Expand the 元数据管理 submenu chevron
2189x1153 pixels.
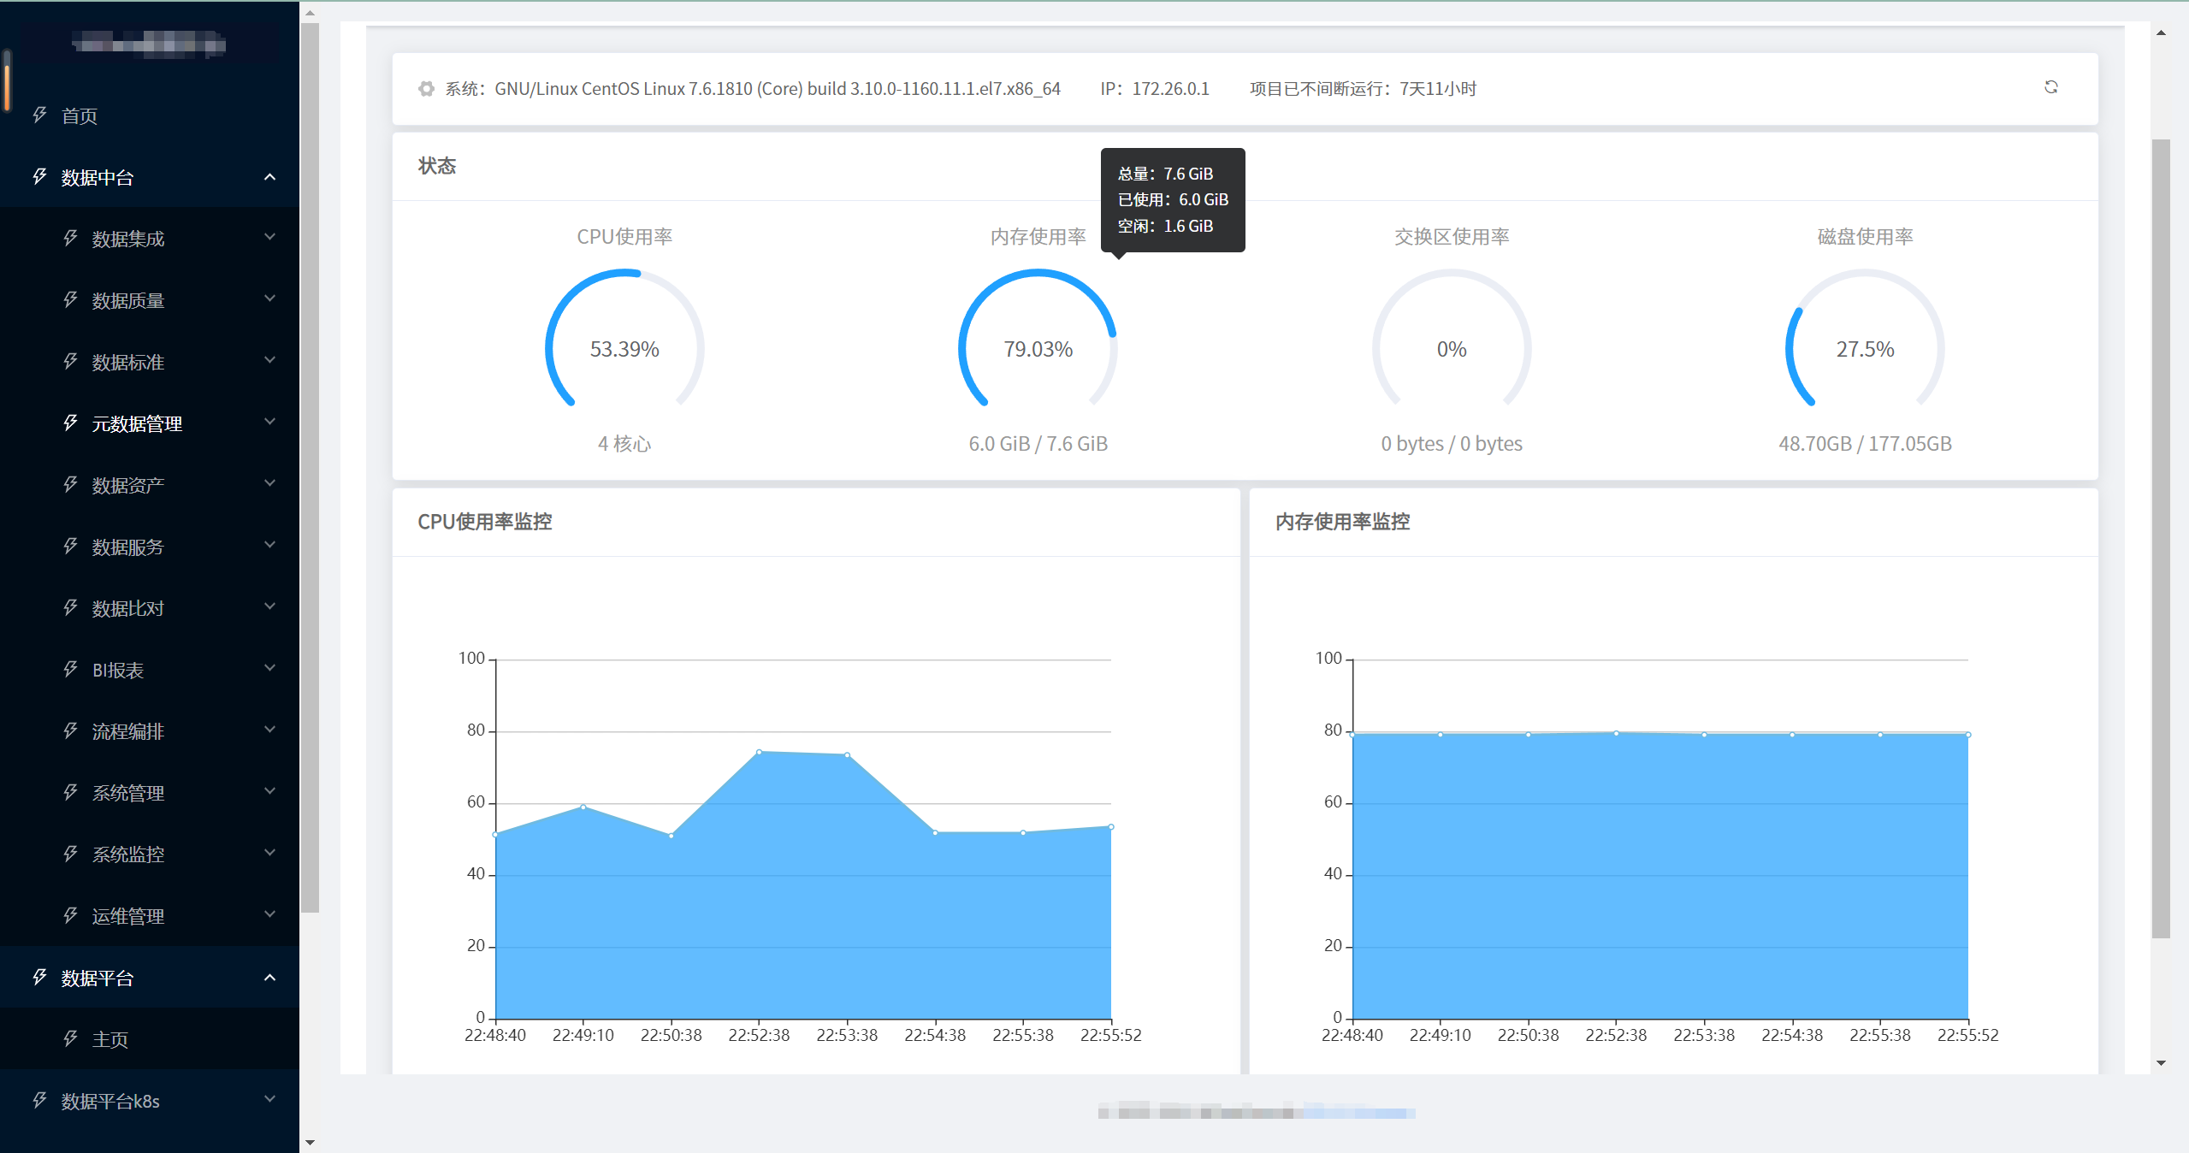click(270, 422)
